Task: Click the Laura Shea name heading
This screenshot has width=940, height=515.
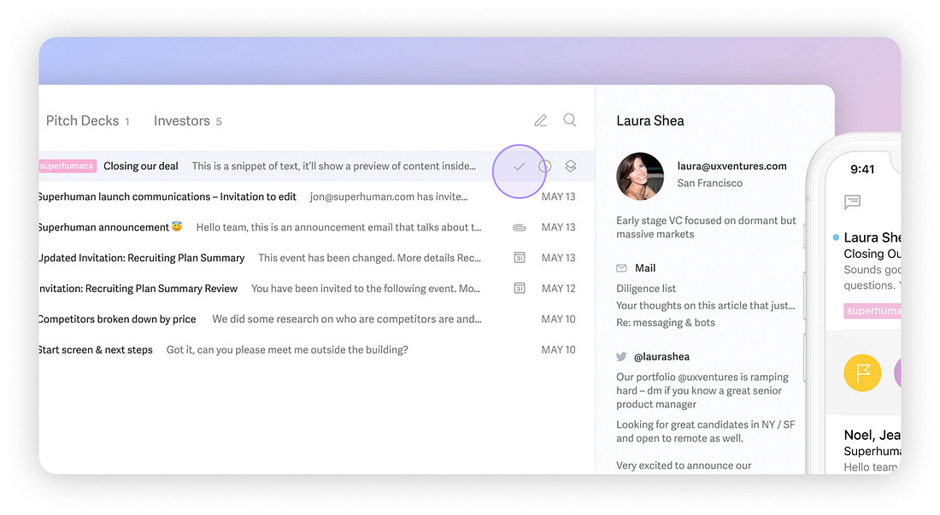Action: (x=649, y=120)
